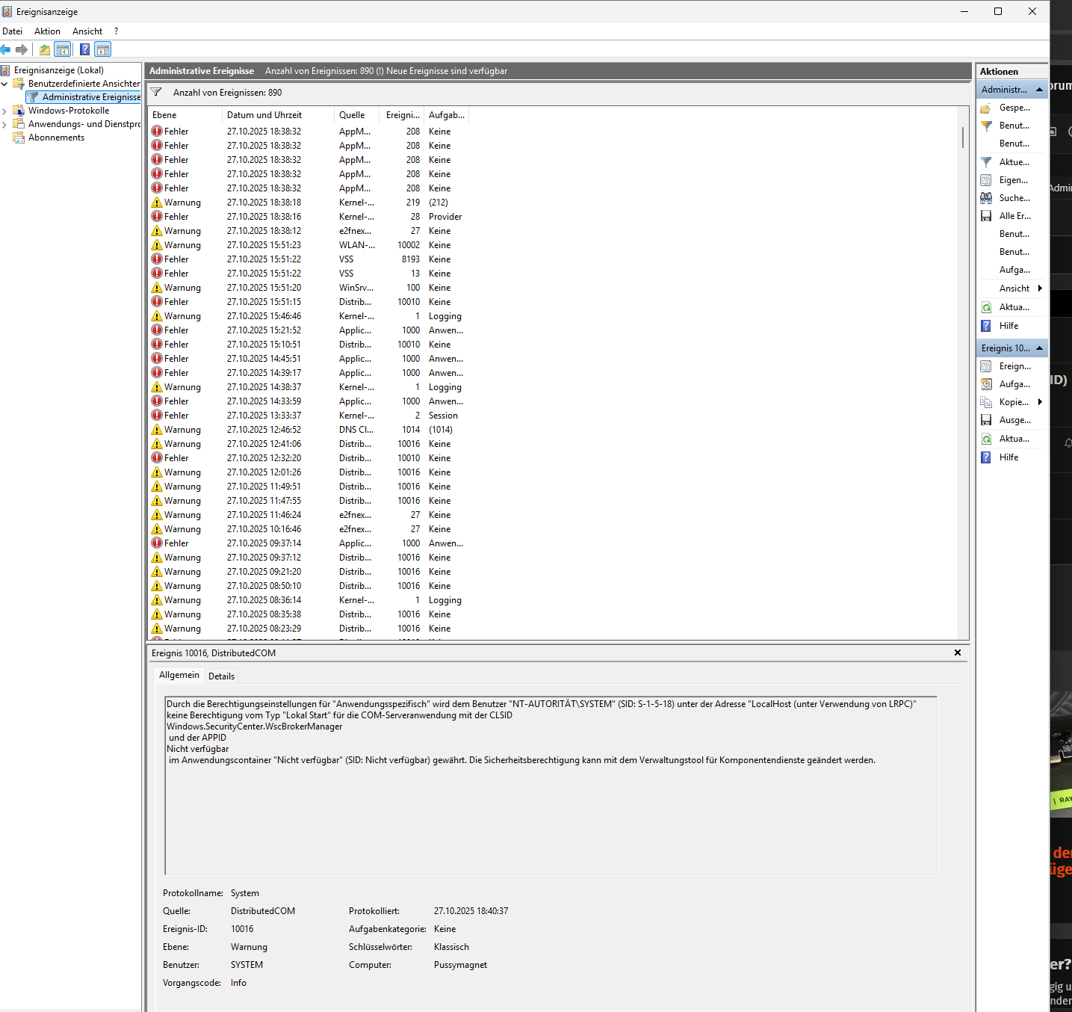Open the ? help menu

(116, 31)
